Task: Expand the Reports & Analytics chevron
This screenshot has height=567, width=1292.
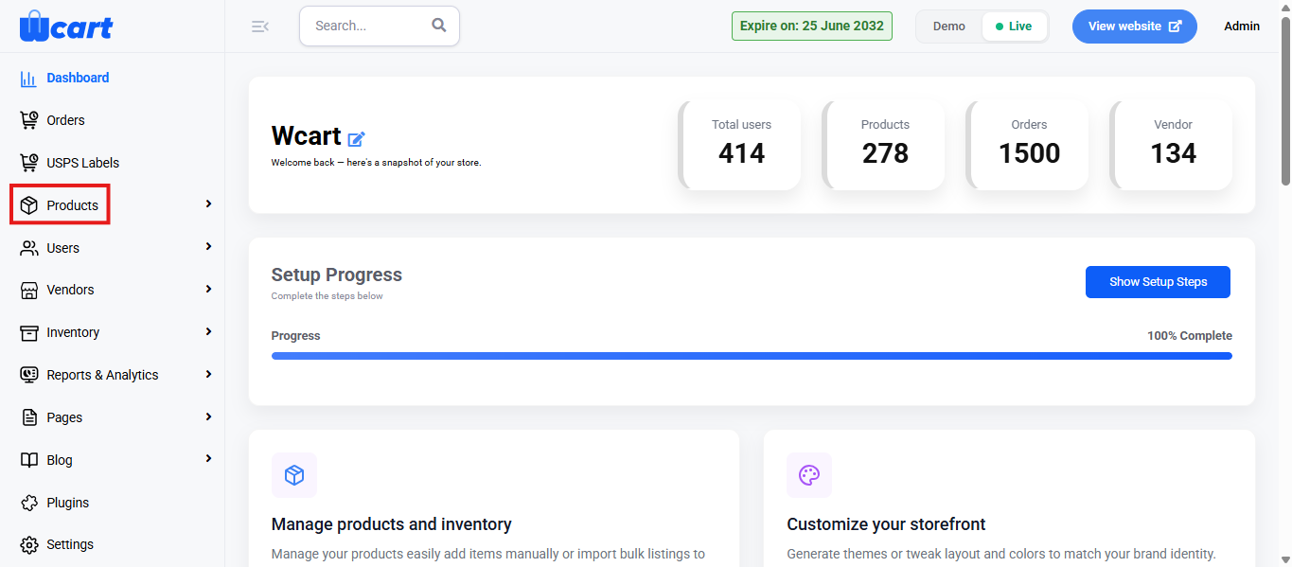Action: (x=208, y=374)
